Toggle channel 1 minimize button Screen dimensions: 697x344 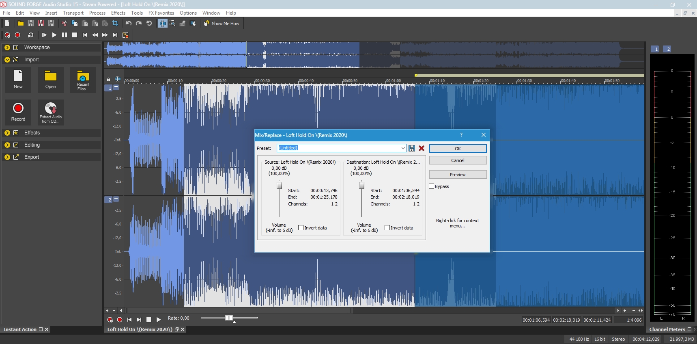click(x=116, y=87)
